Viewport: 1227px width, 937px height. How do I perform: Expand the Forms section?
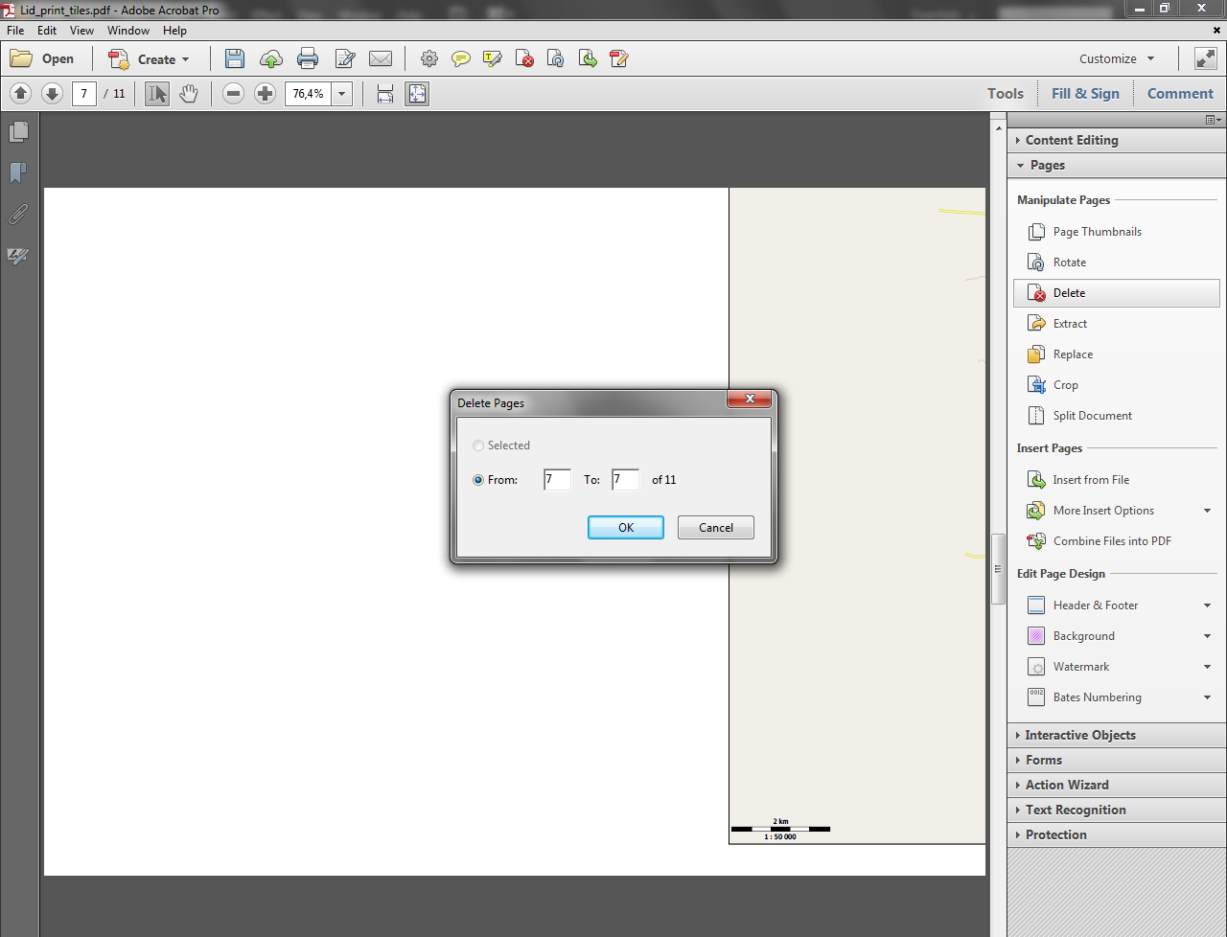(1117, 760)
